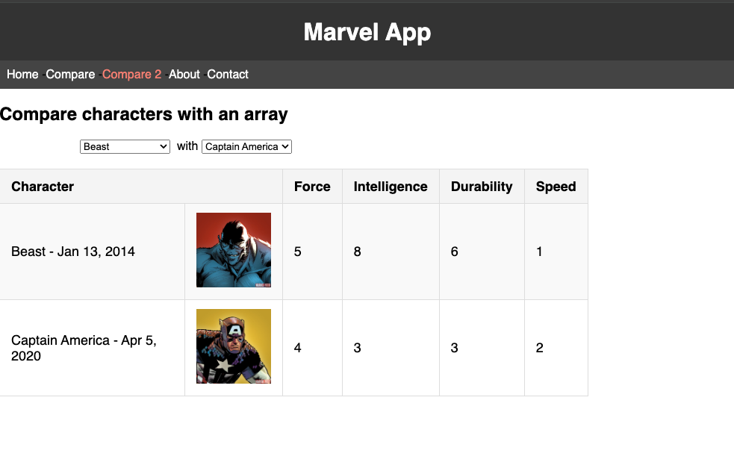Click the Captain America thumbnail image
Image resolution: width=734 pixels, height=465 pixels.
pos(234,346)
